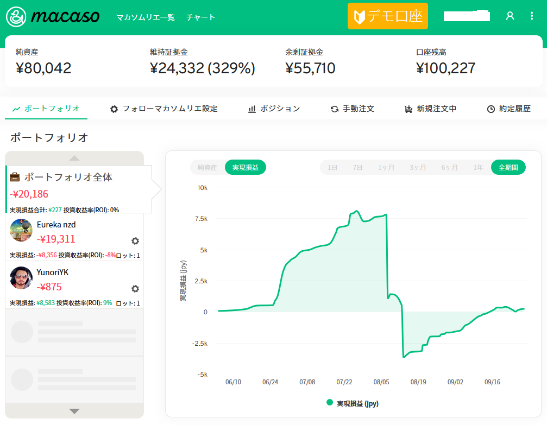Click the macaso logo icon

(x=16, y=17)
